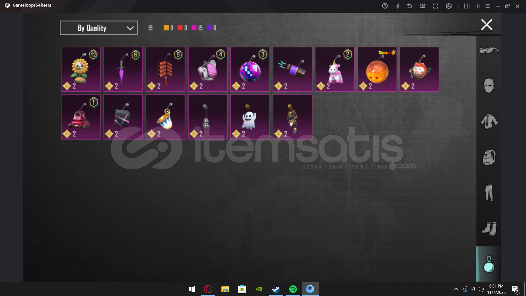Toggle Gameloop fullscreen mode icon
This screenshot has height=296, width=526.
tap(436, 6)
